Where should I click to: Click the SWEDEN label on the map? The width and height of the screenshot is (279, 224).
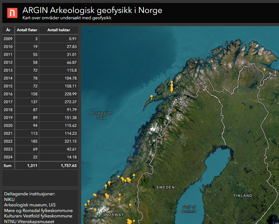[x=165, y=187]
